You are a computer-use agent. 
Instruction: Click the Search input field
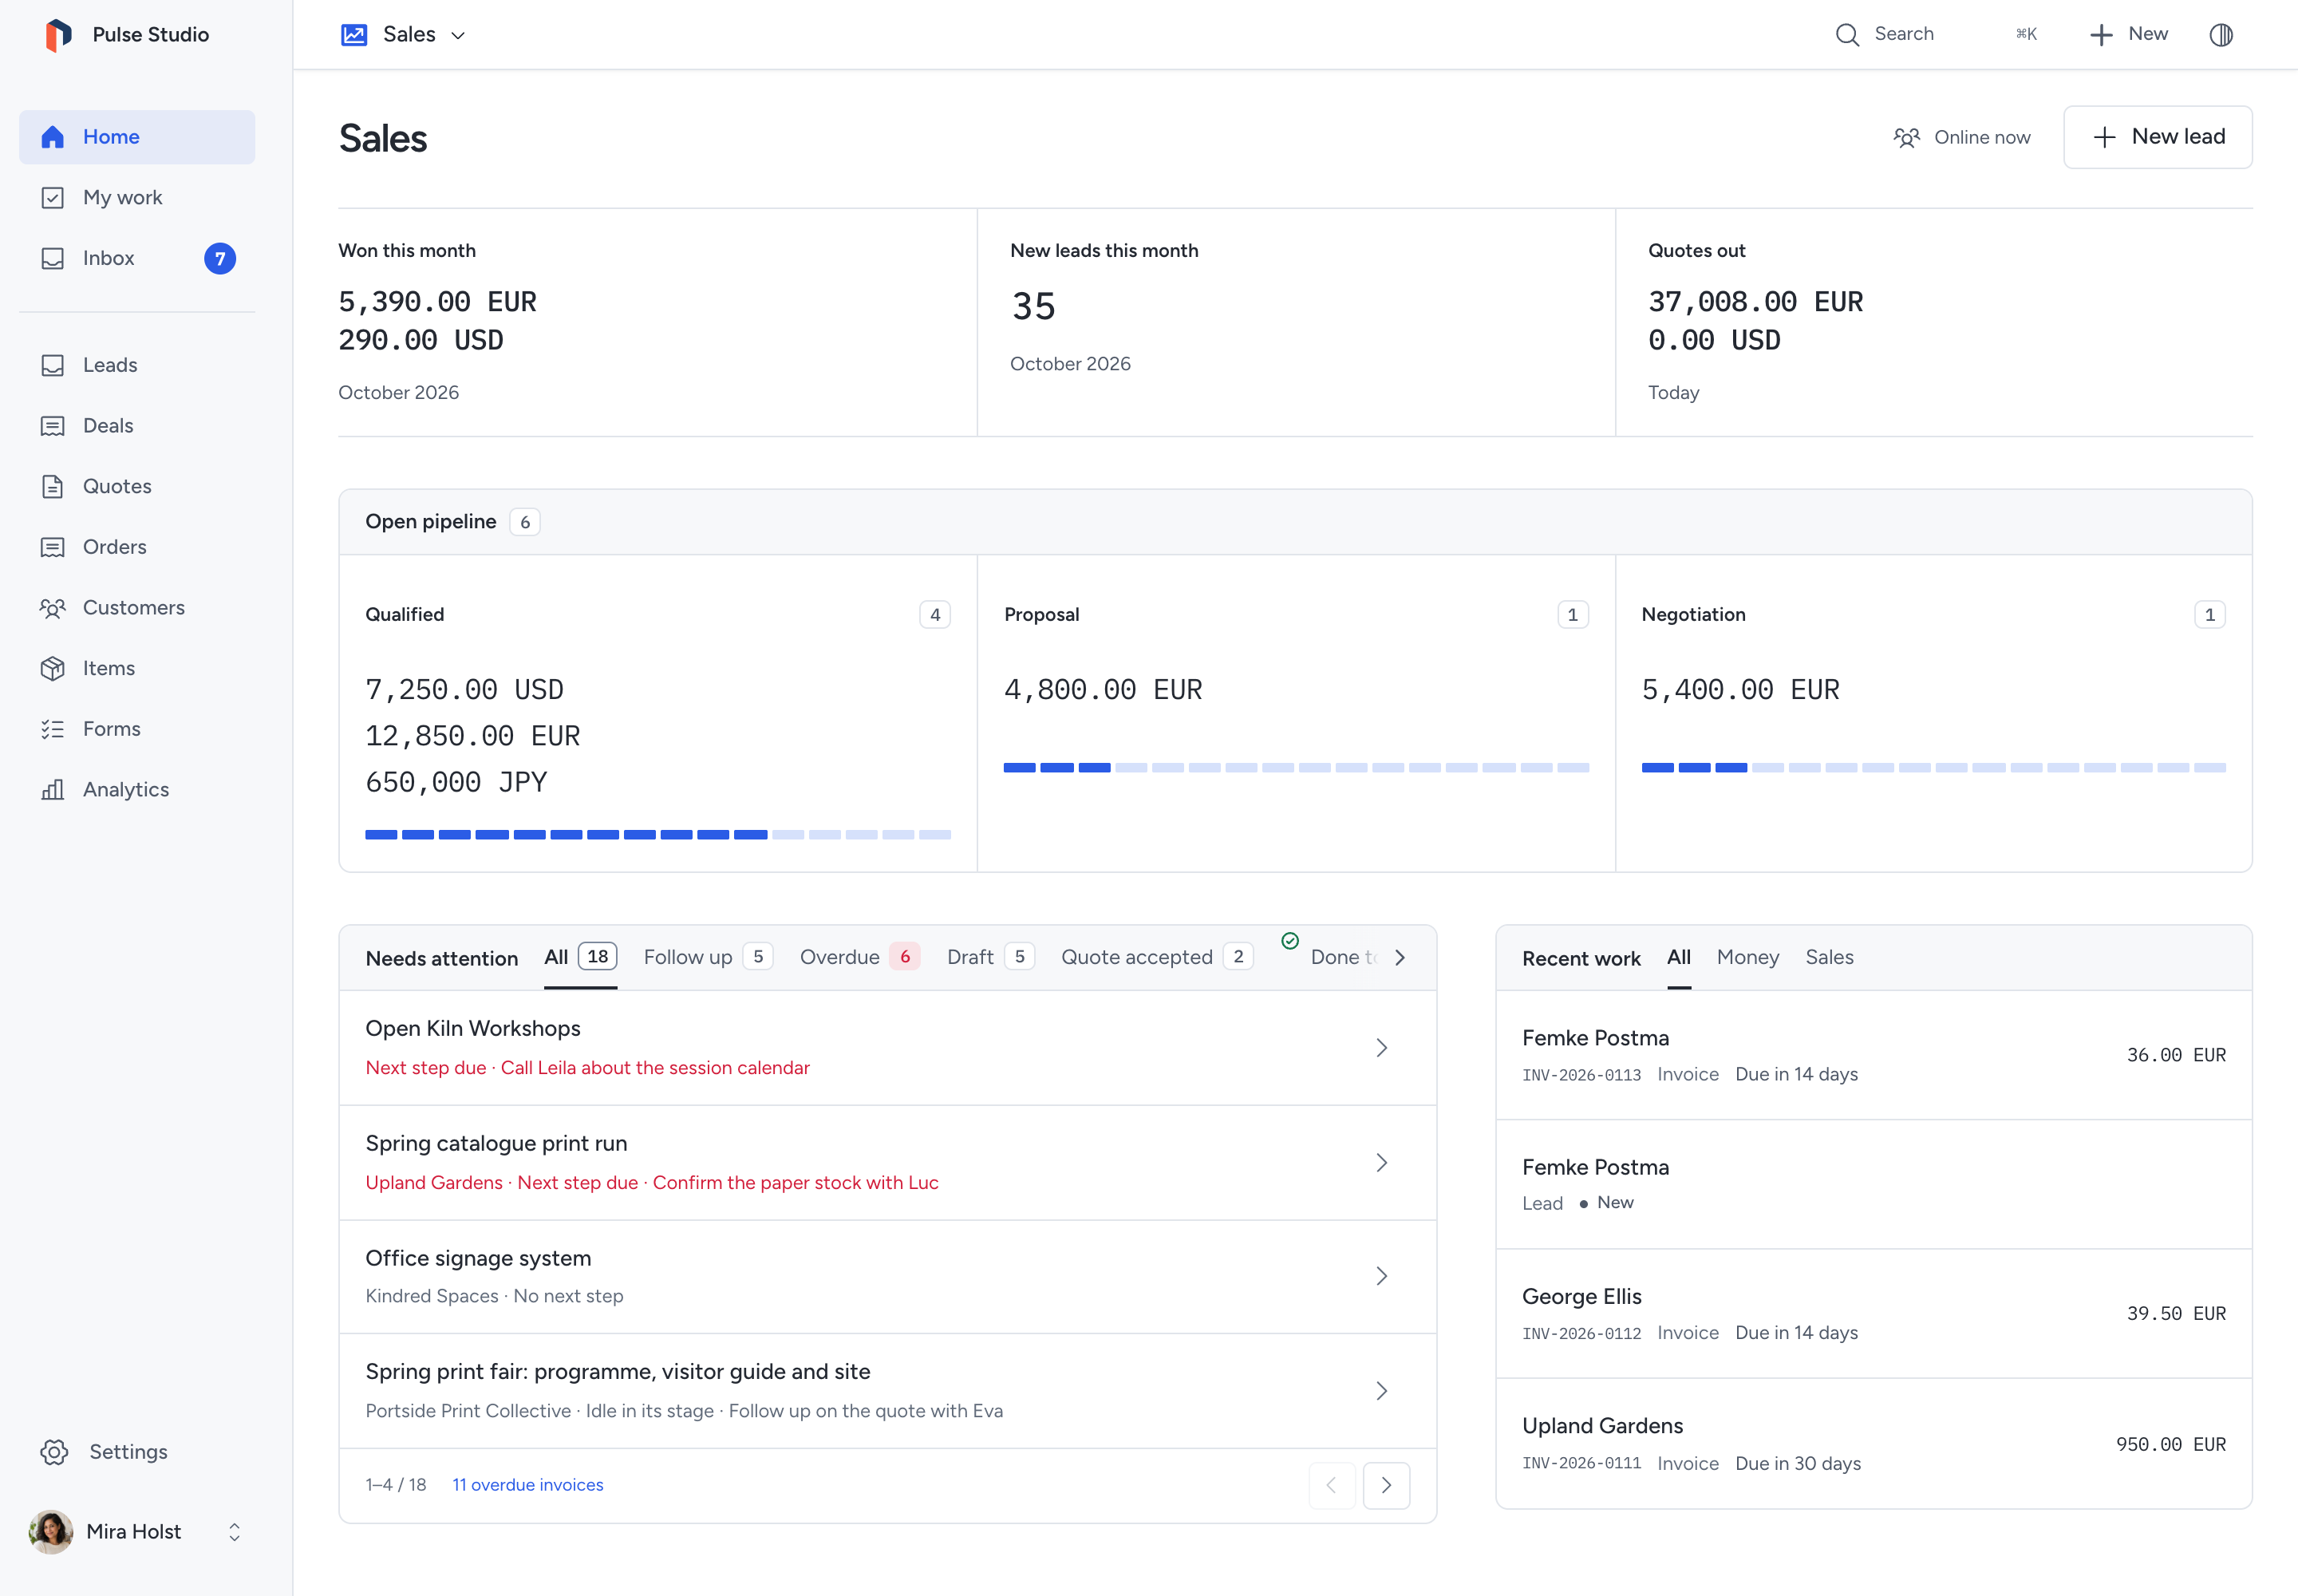1935,35
